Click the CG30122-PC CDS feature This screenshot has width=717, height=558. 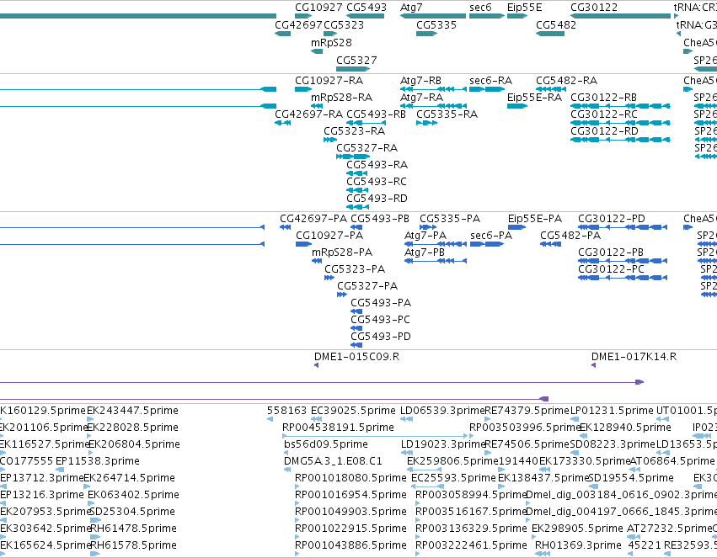[x=623, y=278]
